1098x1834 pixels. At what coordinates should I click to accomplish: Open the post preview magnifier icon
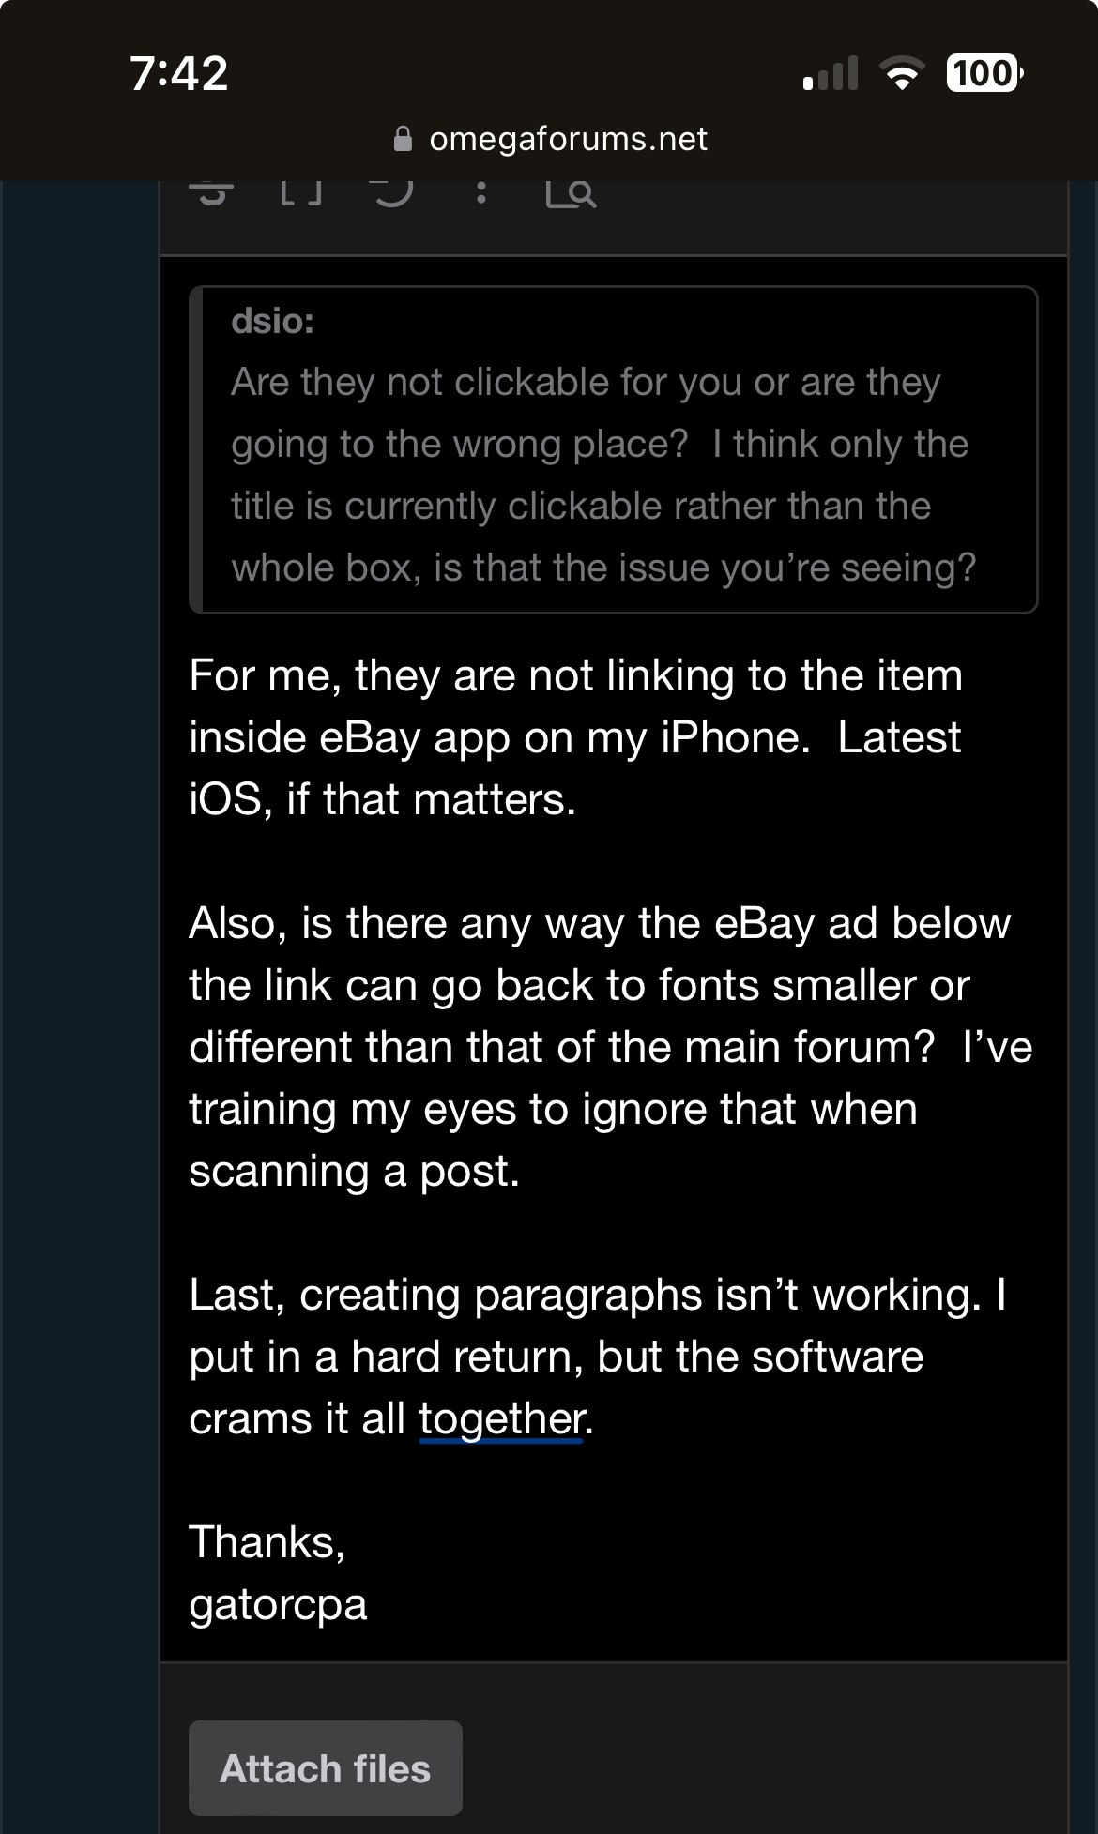(x=571, y=193)
